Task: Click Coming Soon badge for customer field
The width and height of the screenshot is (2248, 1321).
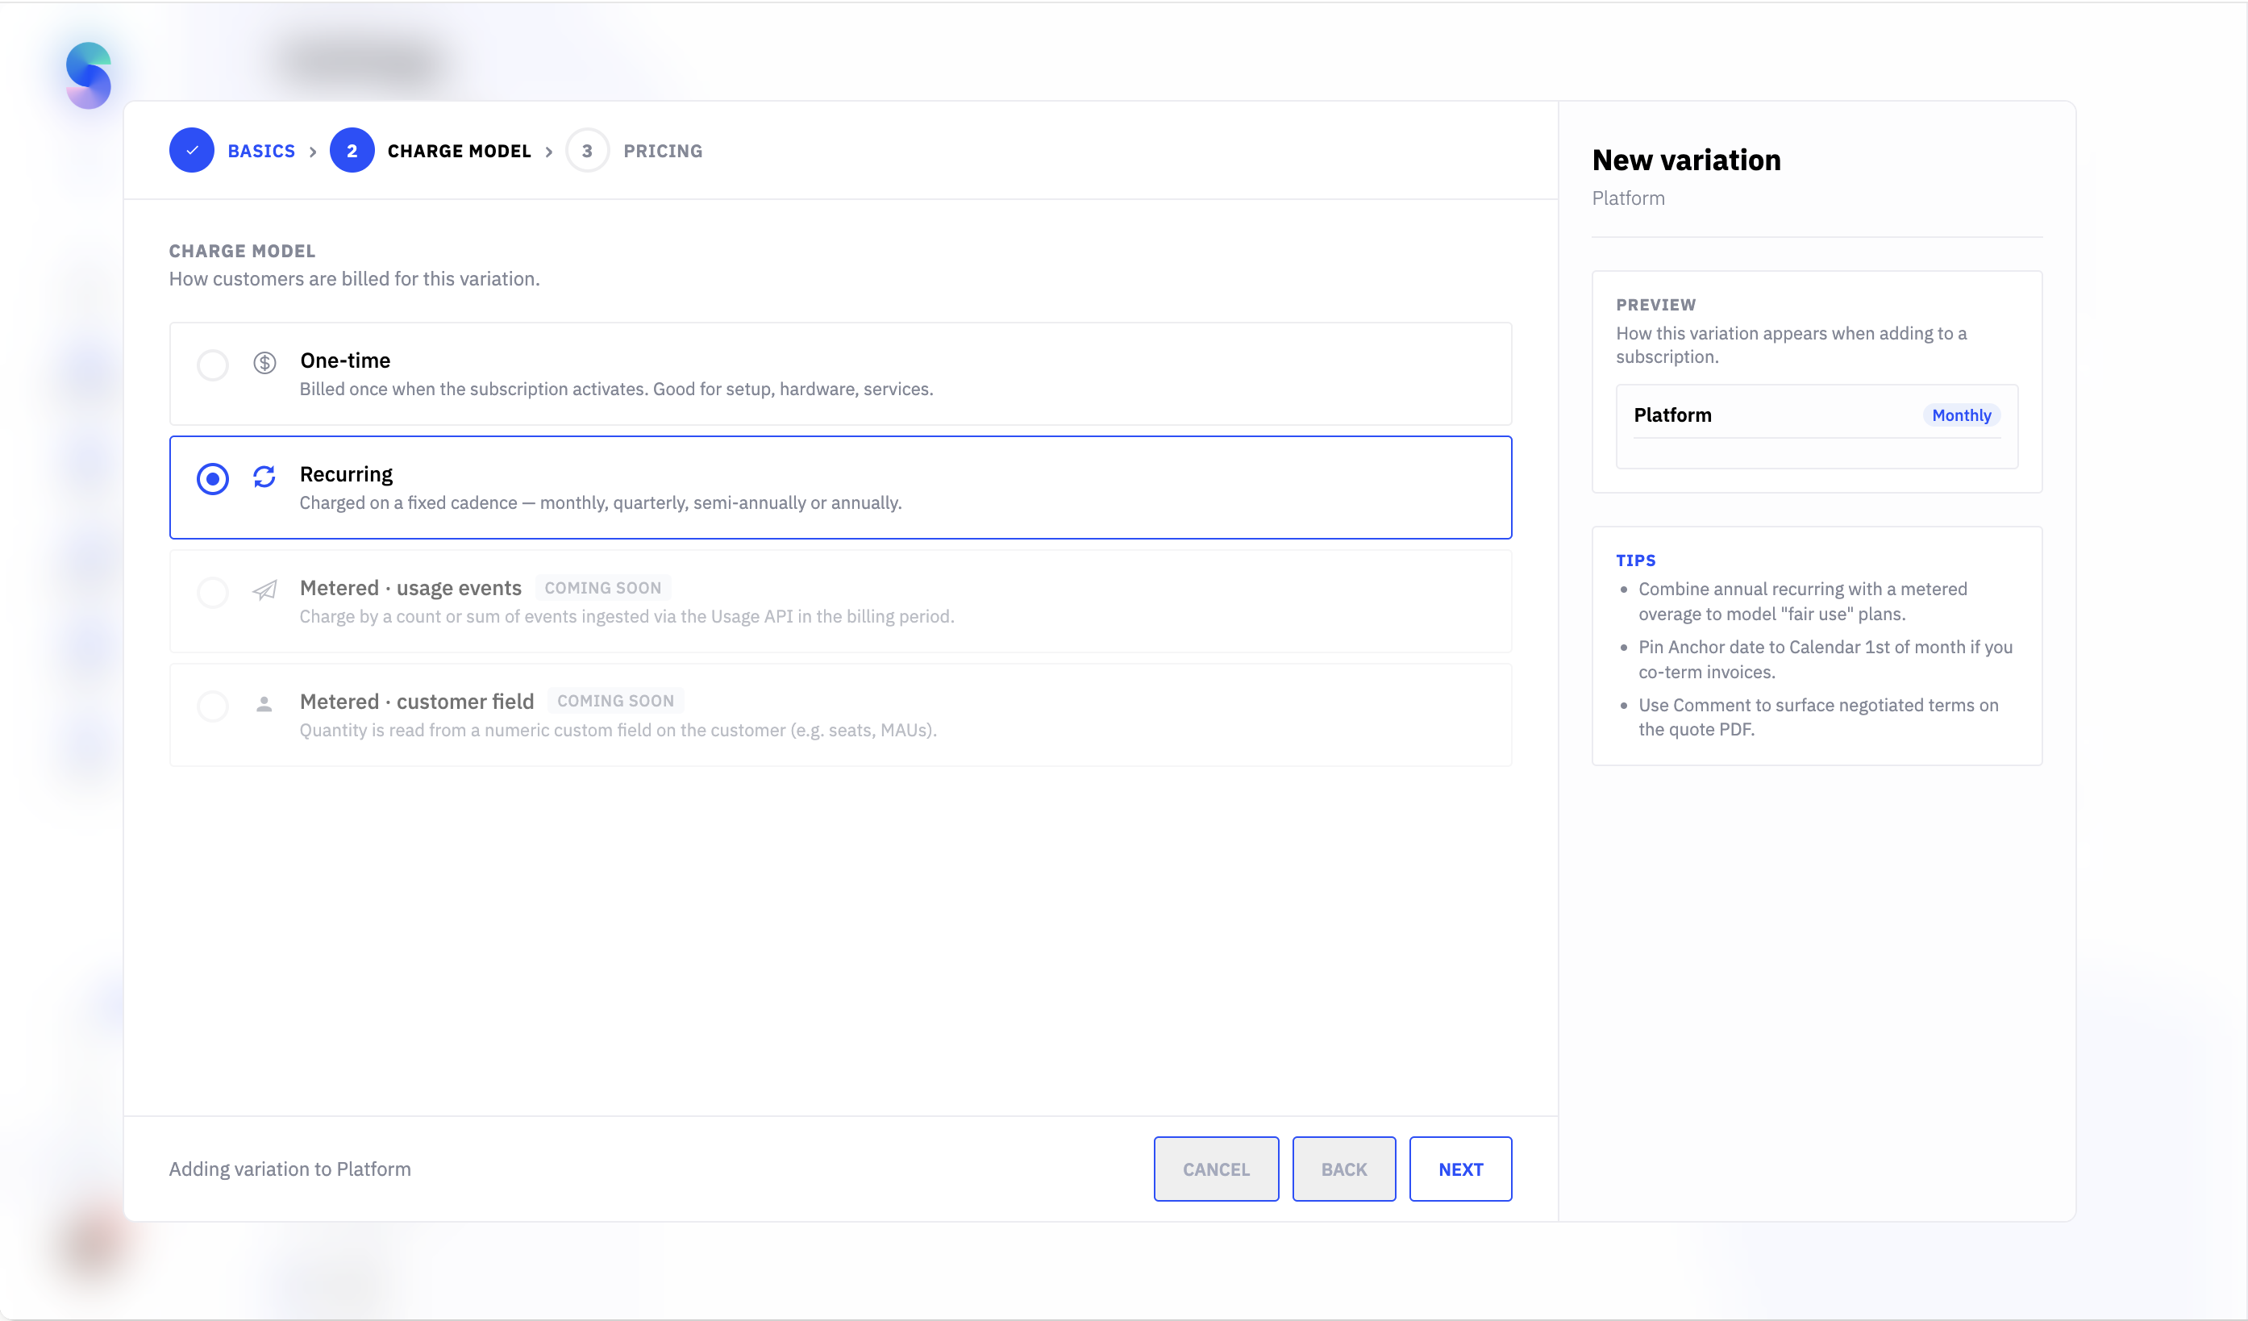Action: pos(615,701)
